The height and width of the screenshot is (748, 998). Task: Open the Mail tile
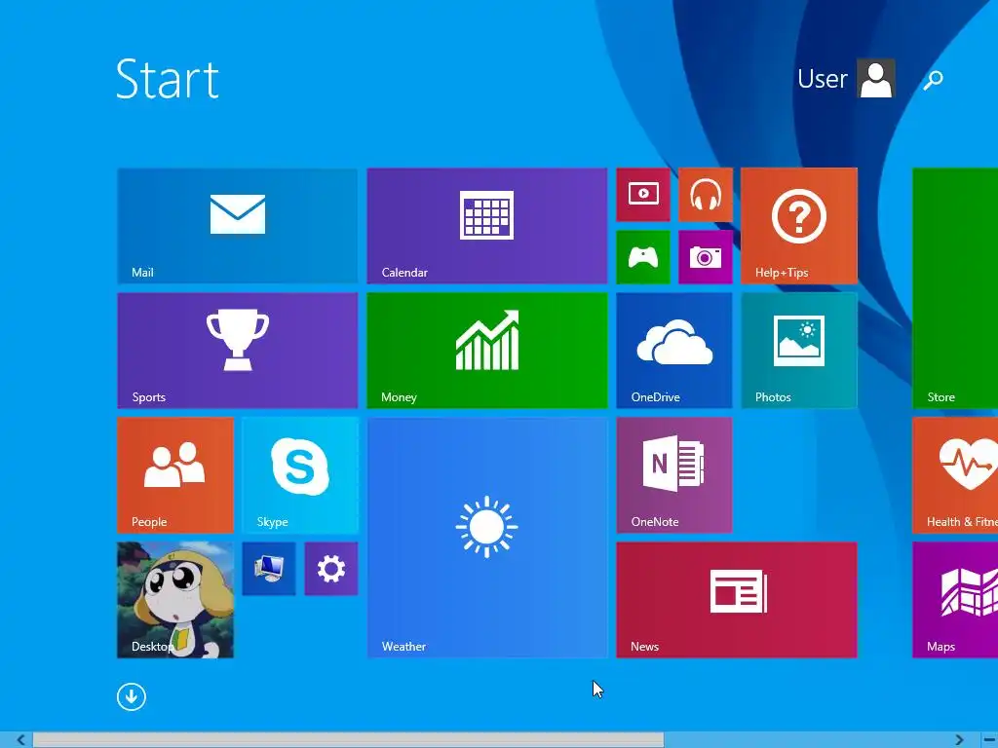[238, 226]
